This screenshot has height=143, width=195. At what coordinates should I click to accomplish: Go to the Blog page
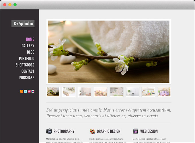(x=30, y=52)
